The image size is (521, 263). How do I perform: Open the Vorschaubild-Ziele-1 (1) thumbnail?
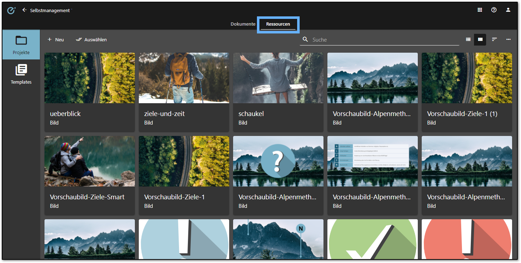click(x=467, y=78)
